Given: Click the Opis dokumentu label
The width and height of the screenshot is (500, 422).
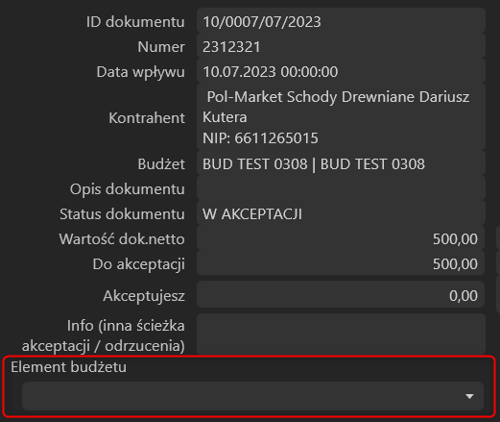Looking at the screenshot, I should coord(128,189).
